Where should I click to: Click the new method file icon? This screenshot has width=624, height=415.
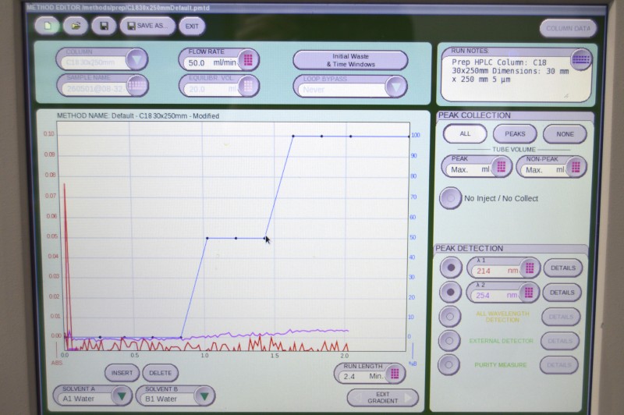[48, 27]
